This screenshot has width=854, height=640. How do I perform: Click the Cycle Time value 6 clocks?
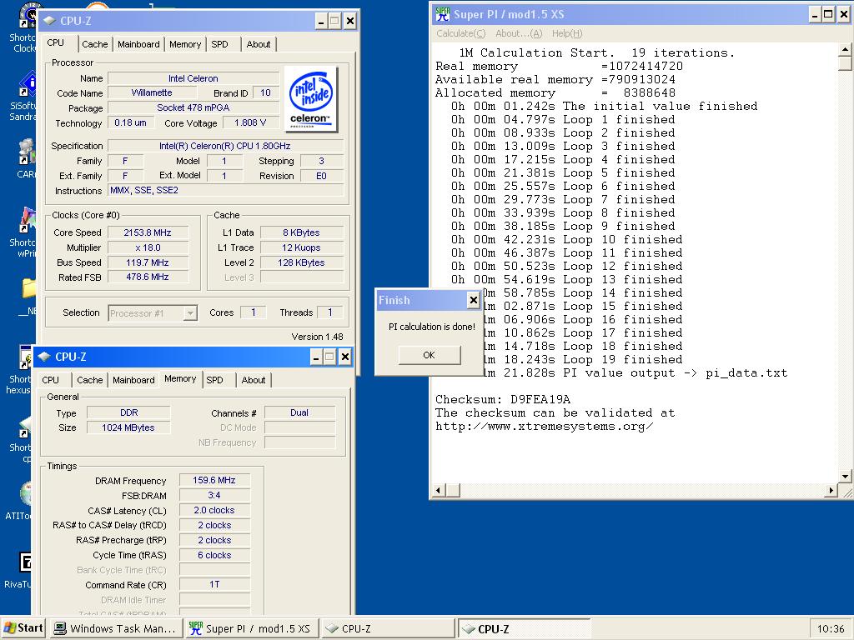pyautogui.click(x=214, y=555)
